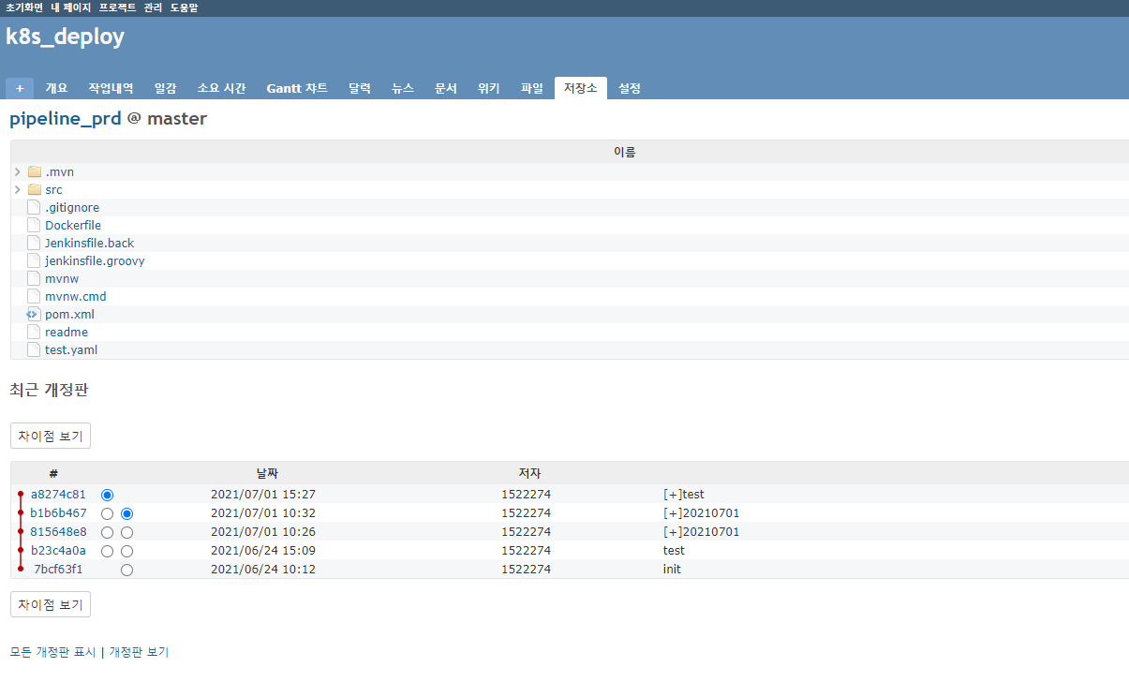Viewport: 1129px width, 682px height.
Task: Select revision a8274c81 as comparison start
Action: pyautogui.click(x=107, y=495)
